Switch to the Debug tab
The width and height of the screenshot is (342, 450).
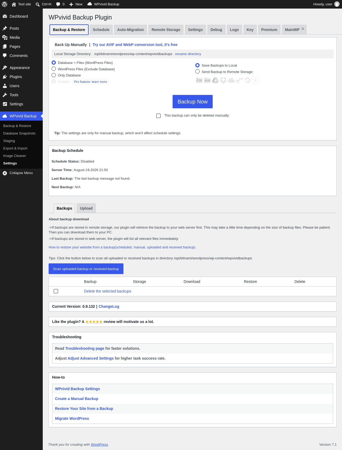pos(216,30)
